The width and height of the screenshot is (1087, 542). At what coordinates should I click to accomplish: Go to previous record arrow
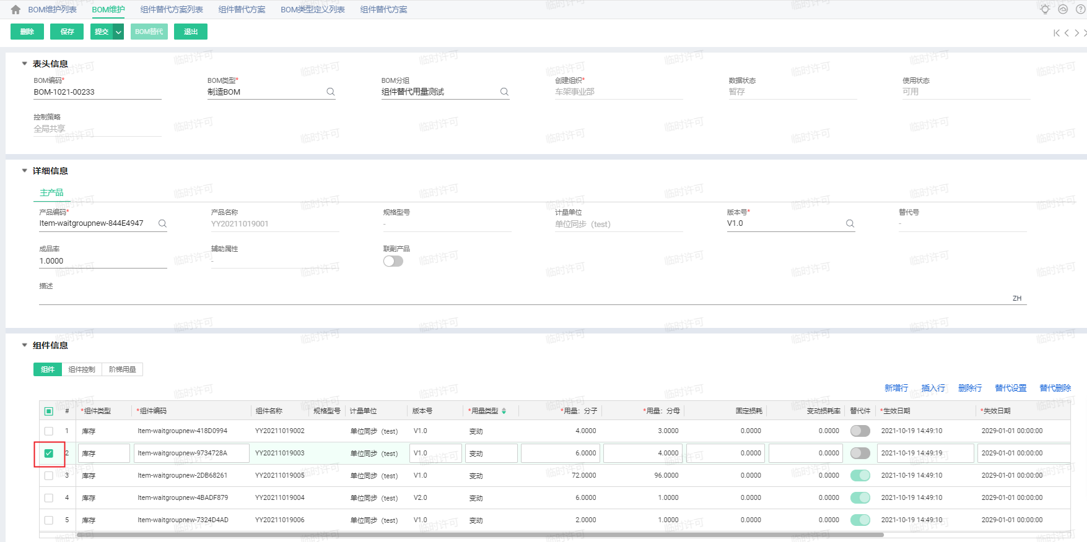click(x=1067, y=33)
